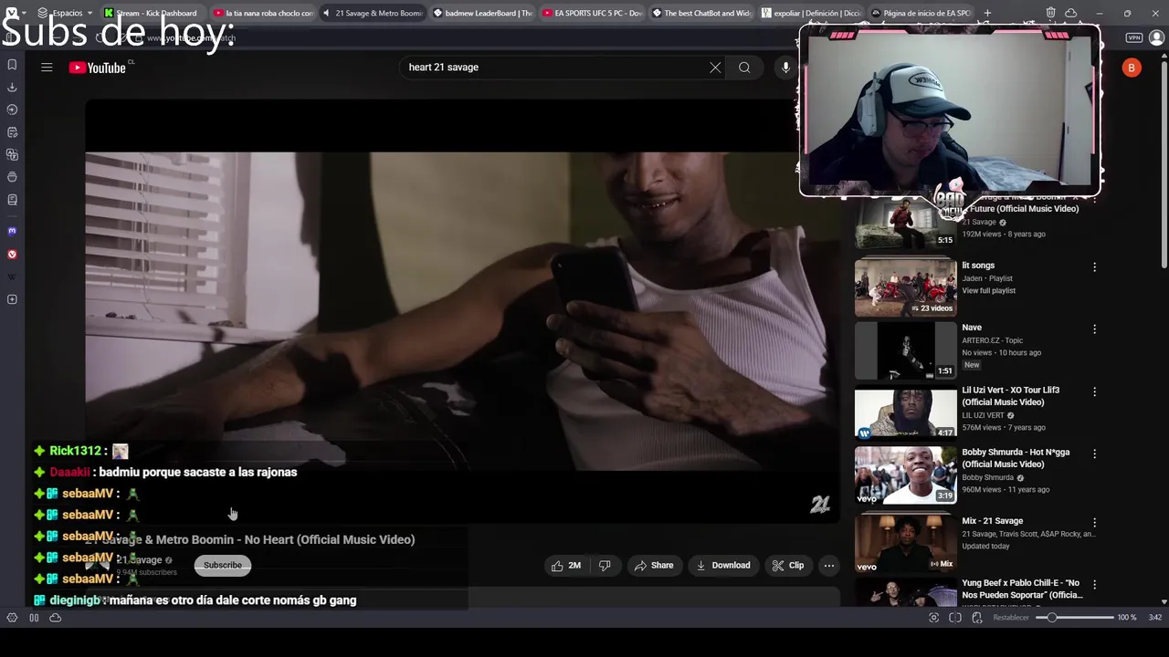The image size is (1169, 657).
Task: Click sync cloud icon in status bar
Action: tap(56, 618)
